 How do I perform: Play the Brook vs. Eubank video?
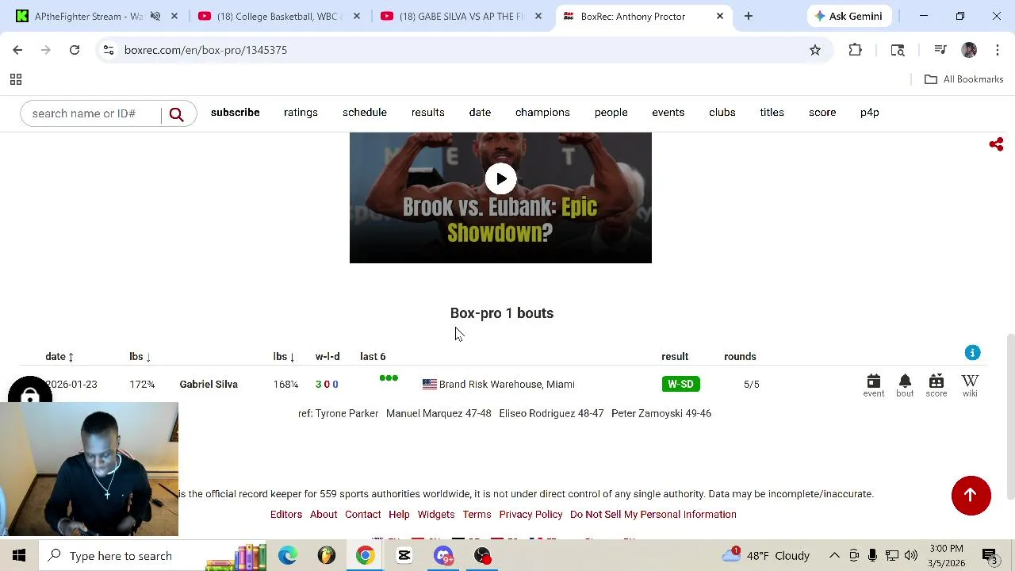point(500,178)
